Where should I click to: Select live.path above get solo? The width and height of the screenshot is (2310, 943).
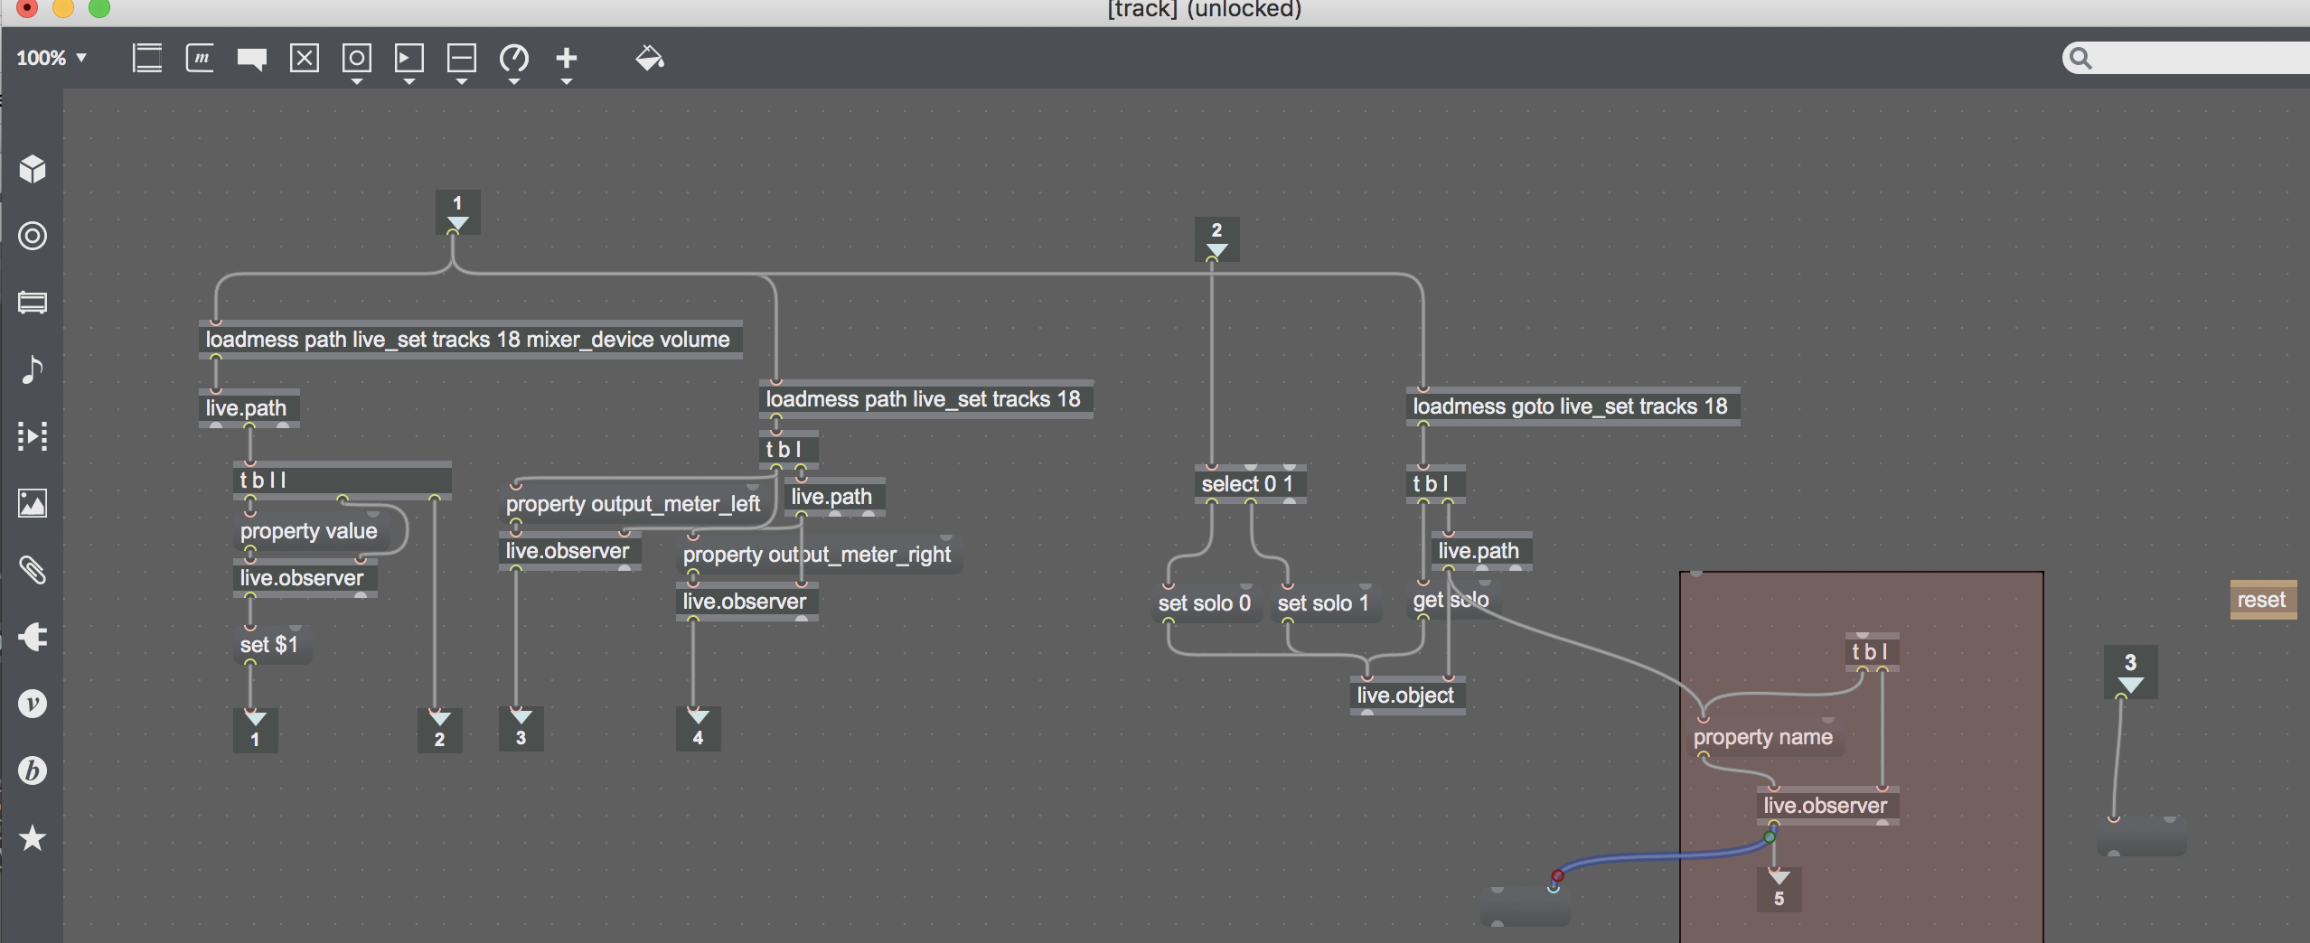click(1481, 551)
